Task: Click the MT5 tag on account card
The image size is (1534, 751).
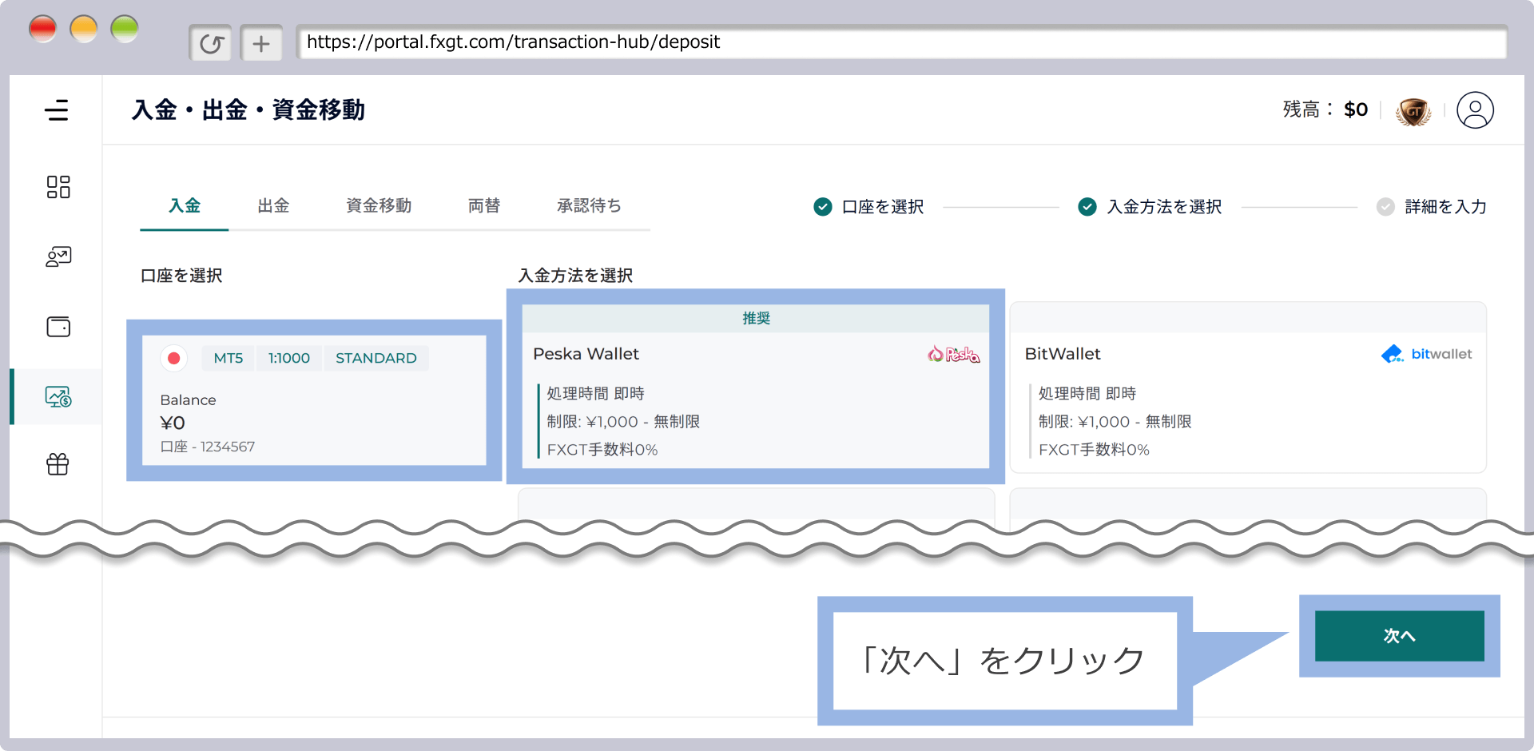Action: pyautogui.click(x=228, y=358)
